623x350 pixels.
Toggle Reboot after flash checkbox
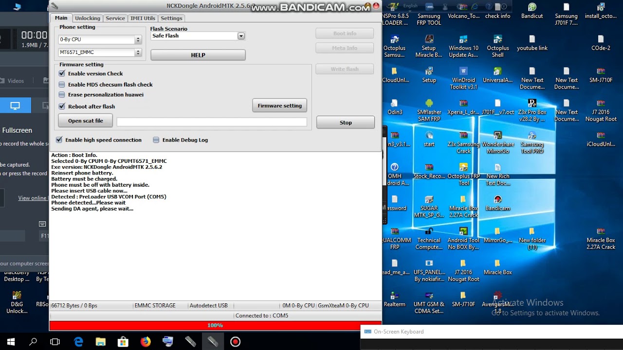62,106
